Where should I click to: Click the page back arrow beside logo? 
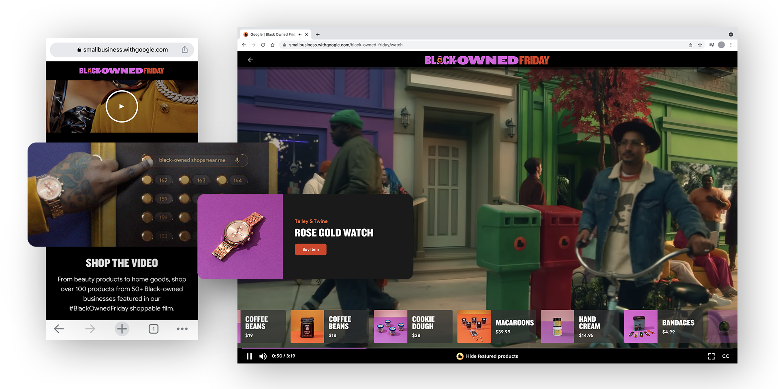pyautogui.click(x=250, y=60)
